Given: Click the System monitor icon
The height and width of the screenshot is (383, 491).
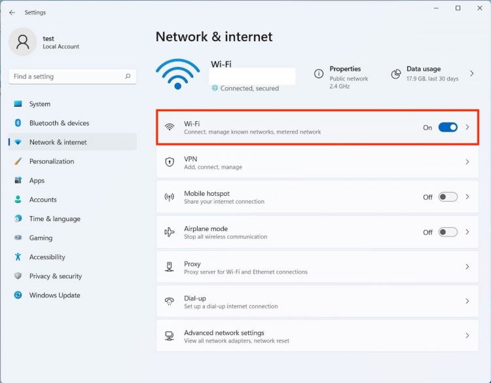Looking at the screenshot, I should click(x=18, y=103).
